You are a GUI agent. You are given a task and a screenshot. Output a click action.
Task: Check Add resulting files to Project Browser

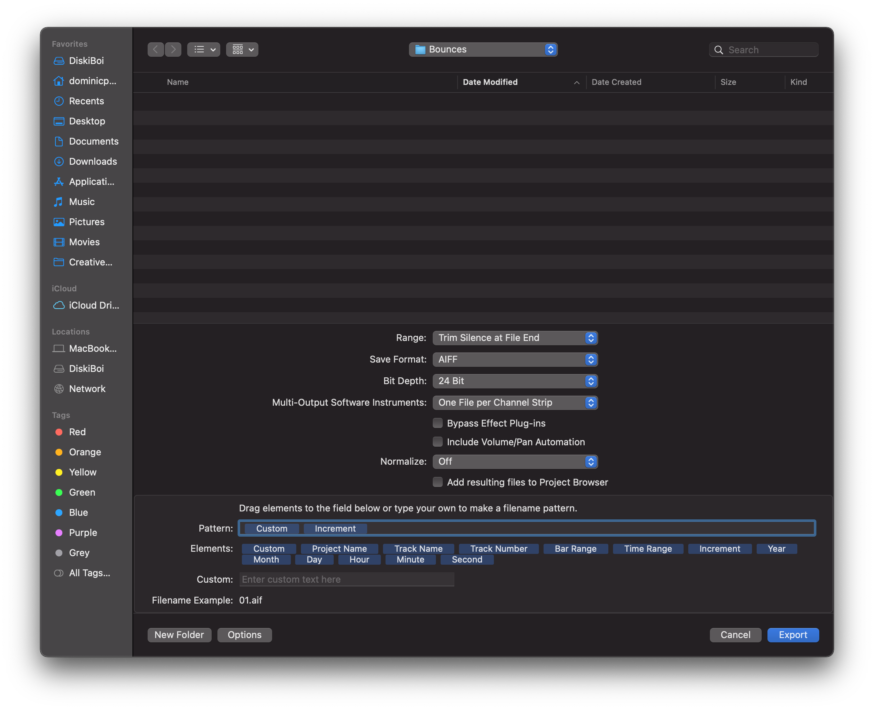click(x=438, y=482)
